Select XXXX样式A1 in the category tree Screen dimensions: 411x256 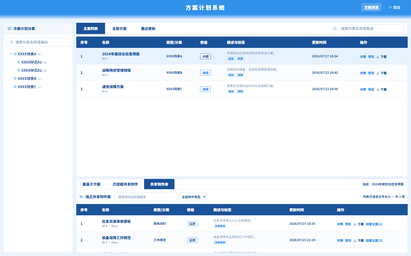(x=32, y=62)
